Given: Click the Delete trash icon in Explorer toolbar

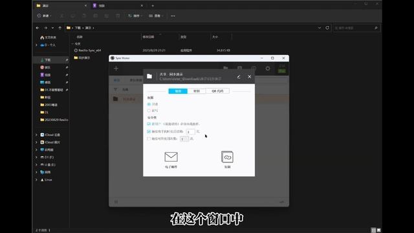Looking at the screenshot, I should tap(118, 16).
